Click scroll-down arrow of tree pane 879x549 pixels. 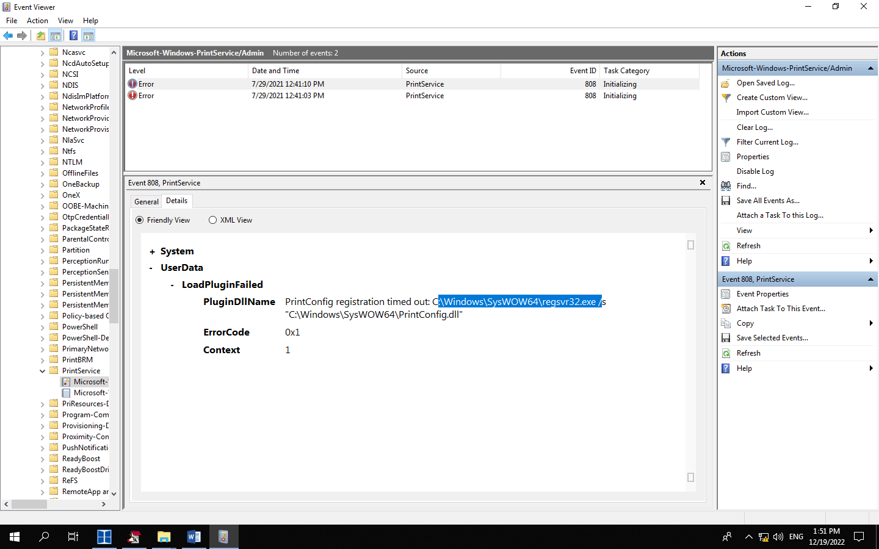[114, 493]
